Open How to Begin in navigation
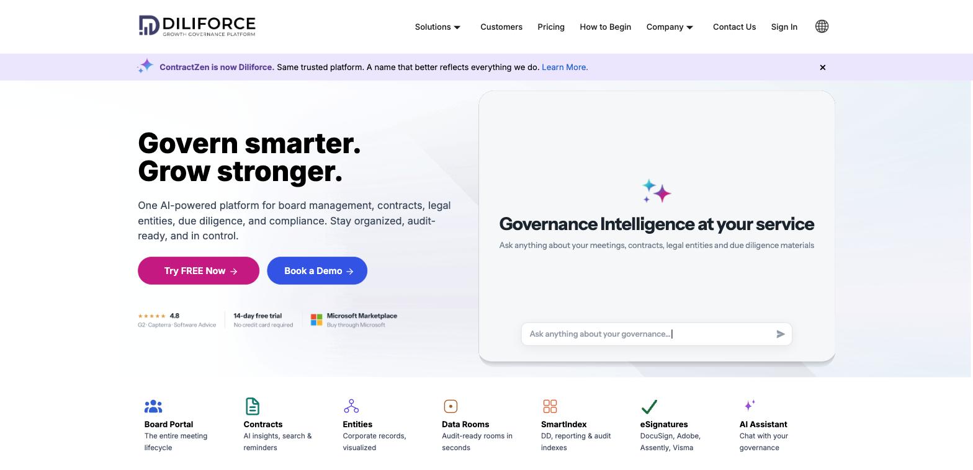 (605, 27)
